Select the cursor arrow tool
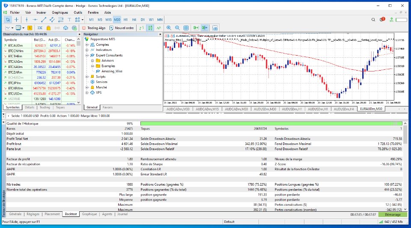Image resolution: width=411 pixels, height=228 pixels. click(8, 20)
